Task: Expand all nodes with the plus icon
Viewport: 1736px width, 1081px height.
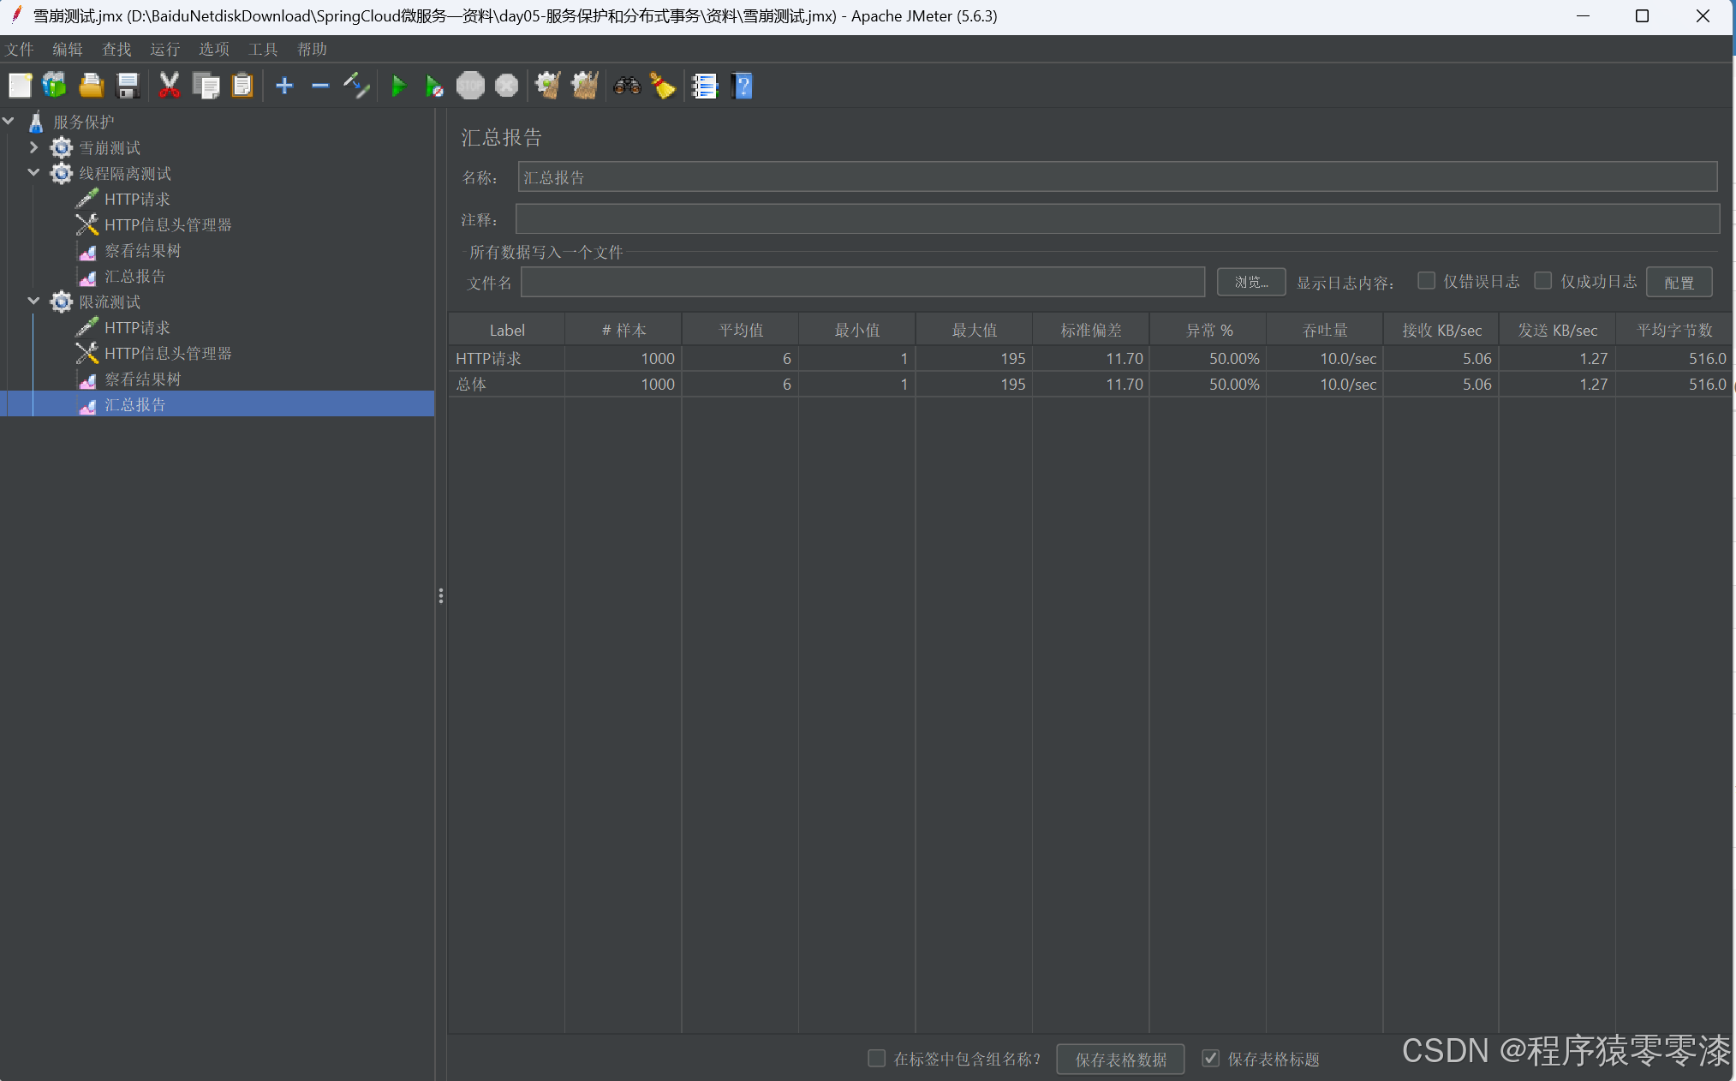Action: pos(284,86)
